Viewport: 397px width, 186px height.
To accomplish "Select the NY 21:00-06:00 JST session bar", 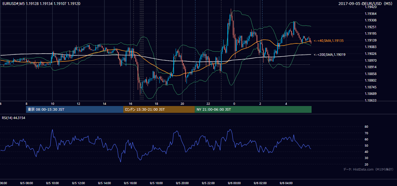I will 253,109.
